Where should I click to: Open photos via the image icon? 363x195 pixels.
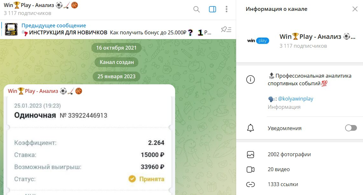251,154
